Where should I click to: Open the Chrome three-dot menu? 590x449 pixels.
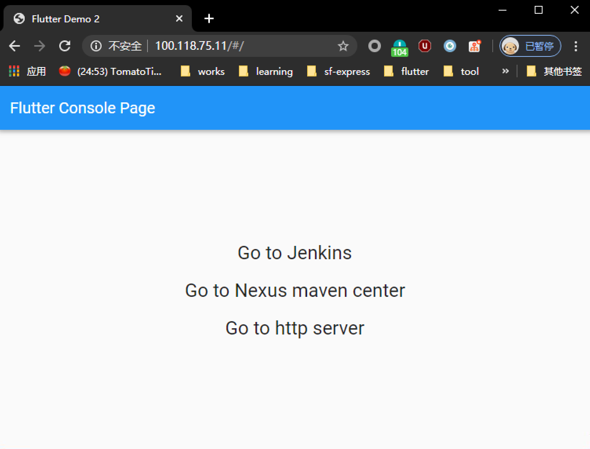[x=575, y=46]
